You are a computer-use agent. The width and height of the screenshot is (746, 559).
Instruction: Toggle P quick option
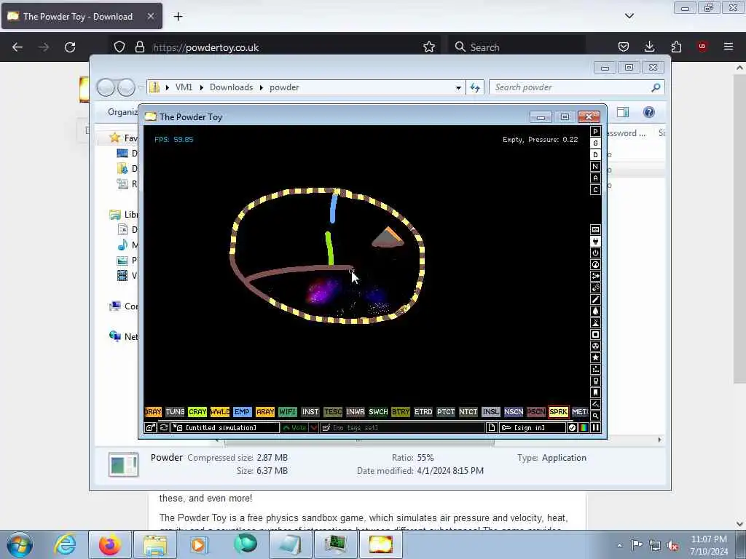coord(595,132)
